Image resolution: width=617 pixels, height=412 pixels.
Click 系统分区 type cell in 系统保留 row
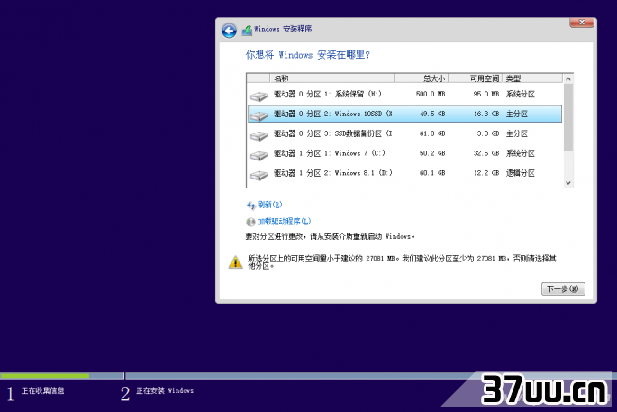521,94
